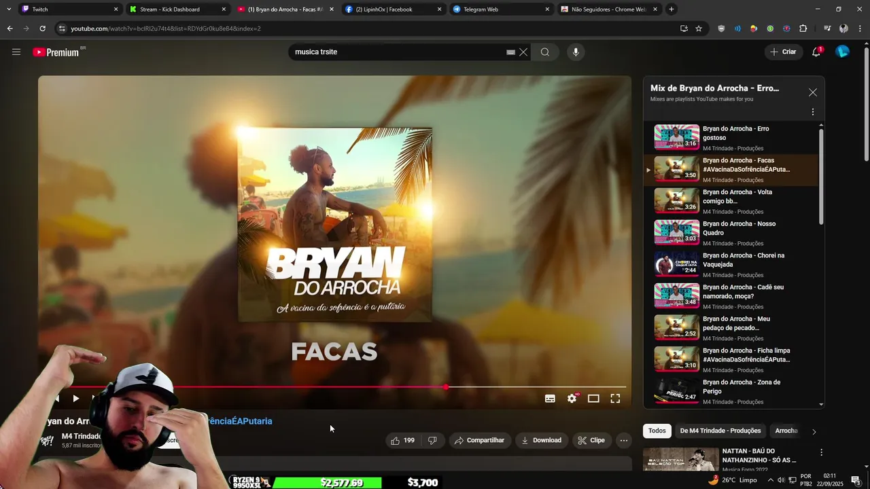Open the Chrome extensions puzzle icon
870x489 pixels.
coord(803,29)
